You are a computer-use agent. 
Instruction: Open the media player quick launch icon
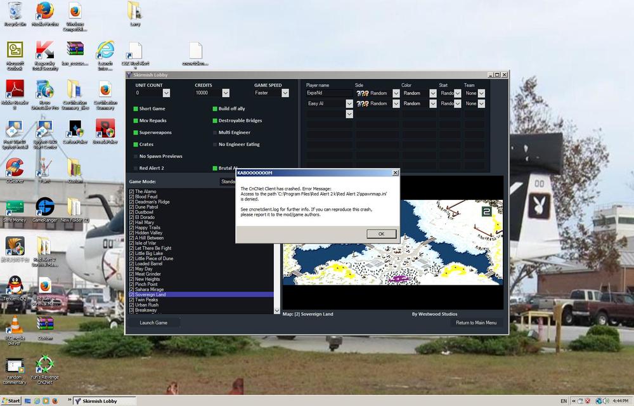pyautogui.click(x=46, y=401)
